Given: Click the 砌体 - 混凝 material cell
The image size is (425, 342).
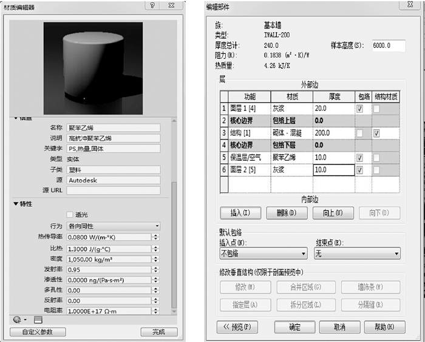Looking at the screenshot, I should point(292,133).
